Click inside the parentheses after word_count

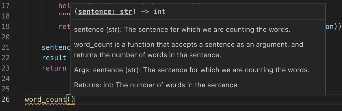tap(71, 99)
